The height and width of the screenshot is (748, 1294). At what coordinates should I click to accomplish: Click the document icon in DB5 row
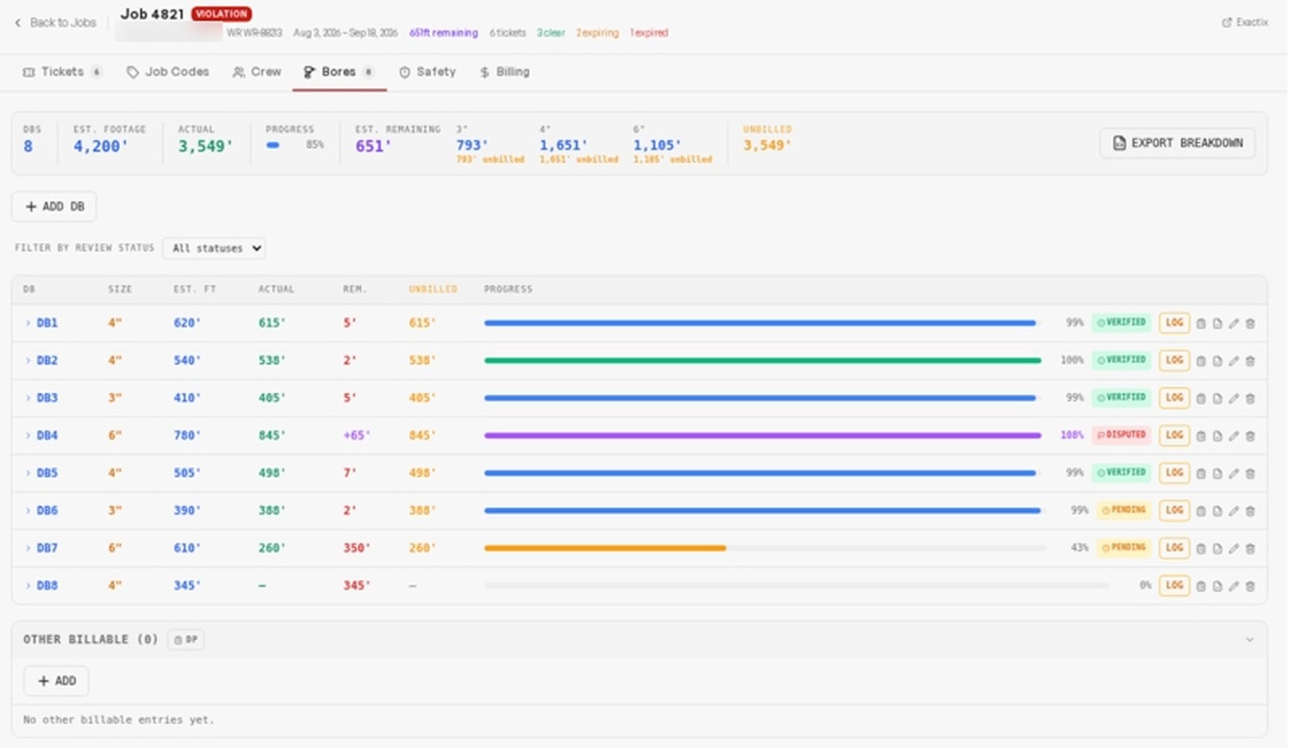[1217, 473]
